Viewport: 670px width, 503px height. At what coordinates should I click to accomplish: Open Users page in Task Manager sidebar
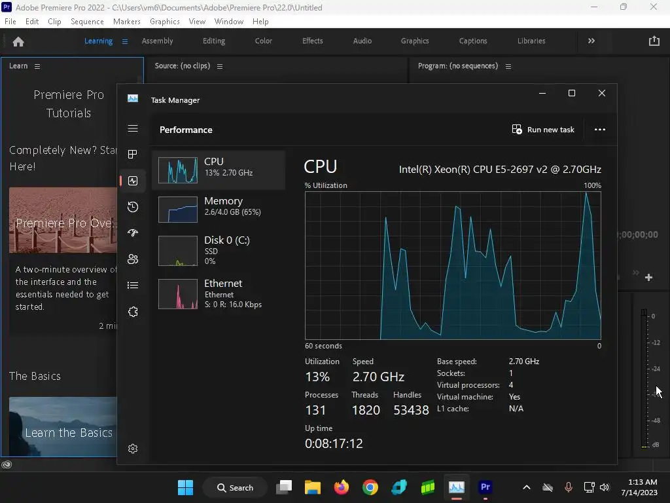133,259
